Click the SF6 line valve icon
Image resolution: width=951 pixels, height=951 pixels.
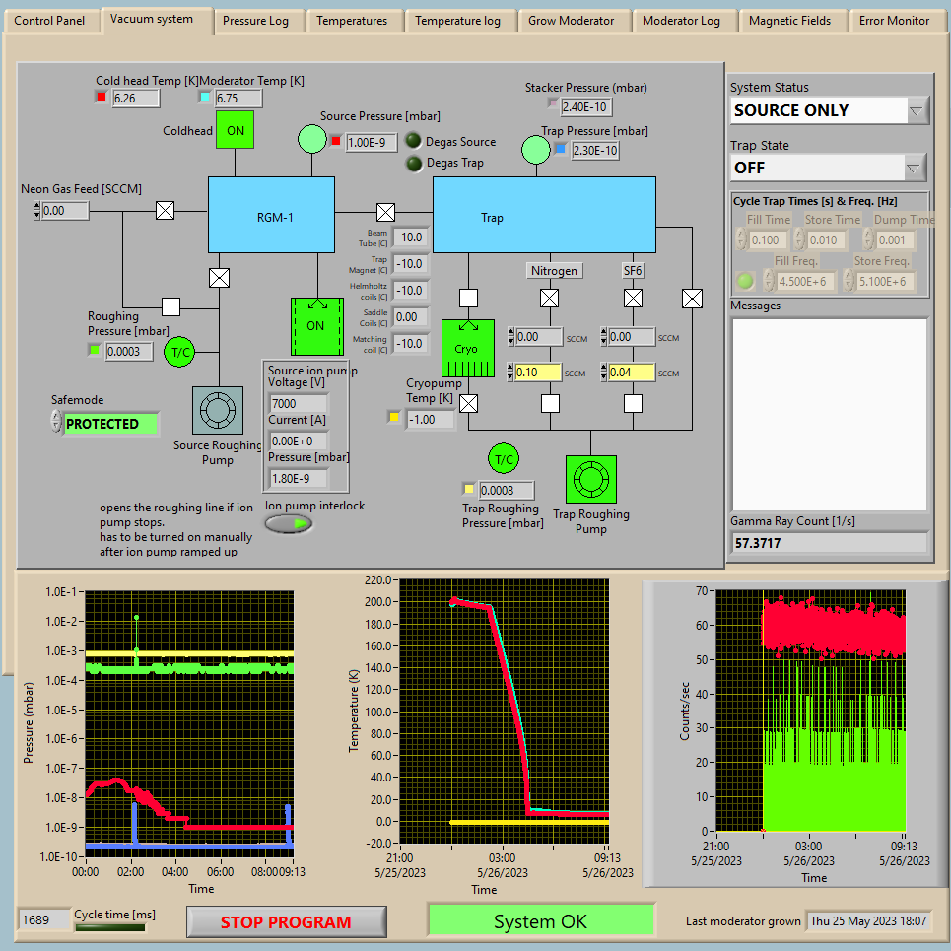[633, 298]
